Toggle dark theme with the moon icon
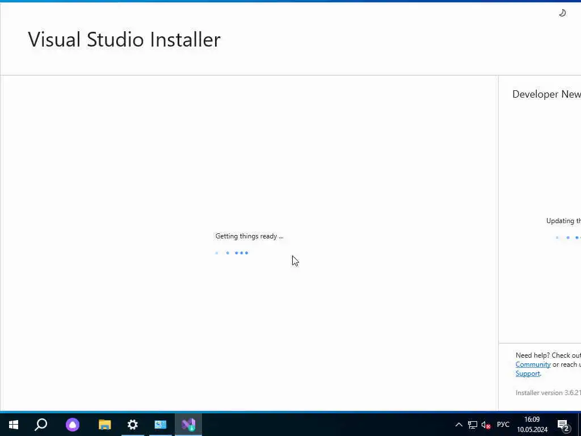Image resolution: width=581 pixels, height=436 pixels. [562, 13]
